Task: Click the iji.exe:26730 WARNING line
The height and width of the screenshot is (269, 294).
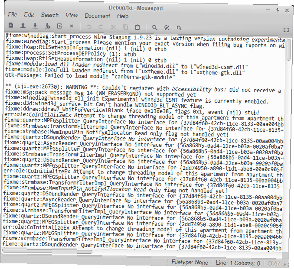Action: point(144,89)
